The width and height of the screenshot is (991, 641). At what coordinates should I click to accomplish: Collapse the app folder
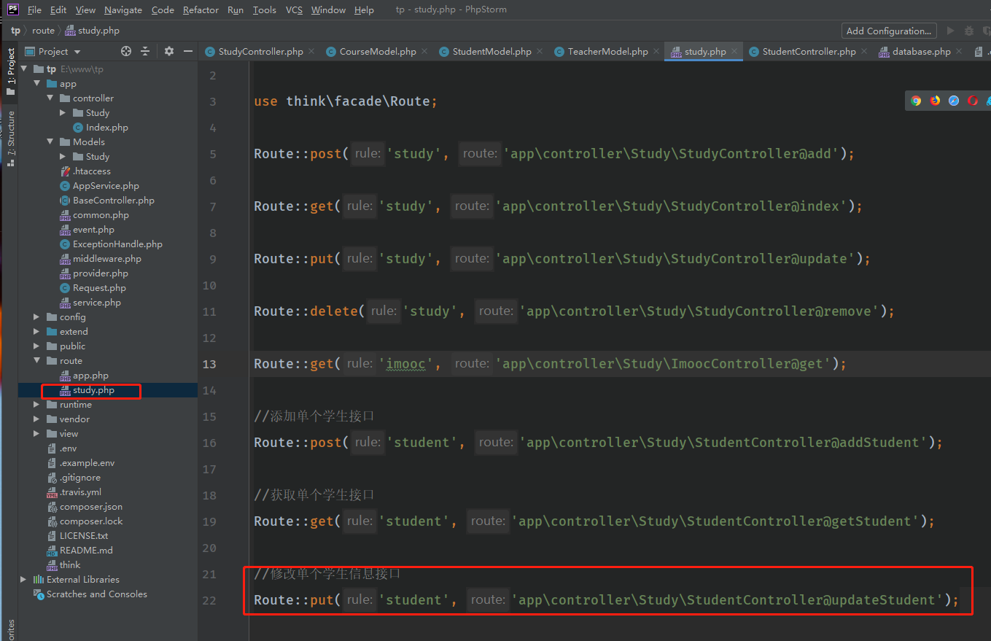point(37,83)
